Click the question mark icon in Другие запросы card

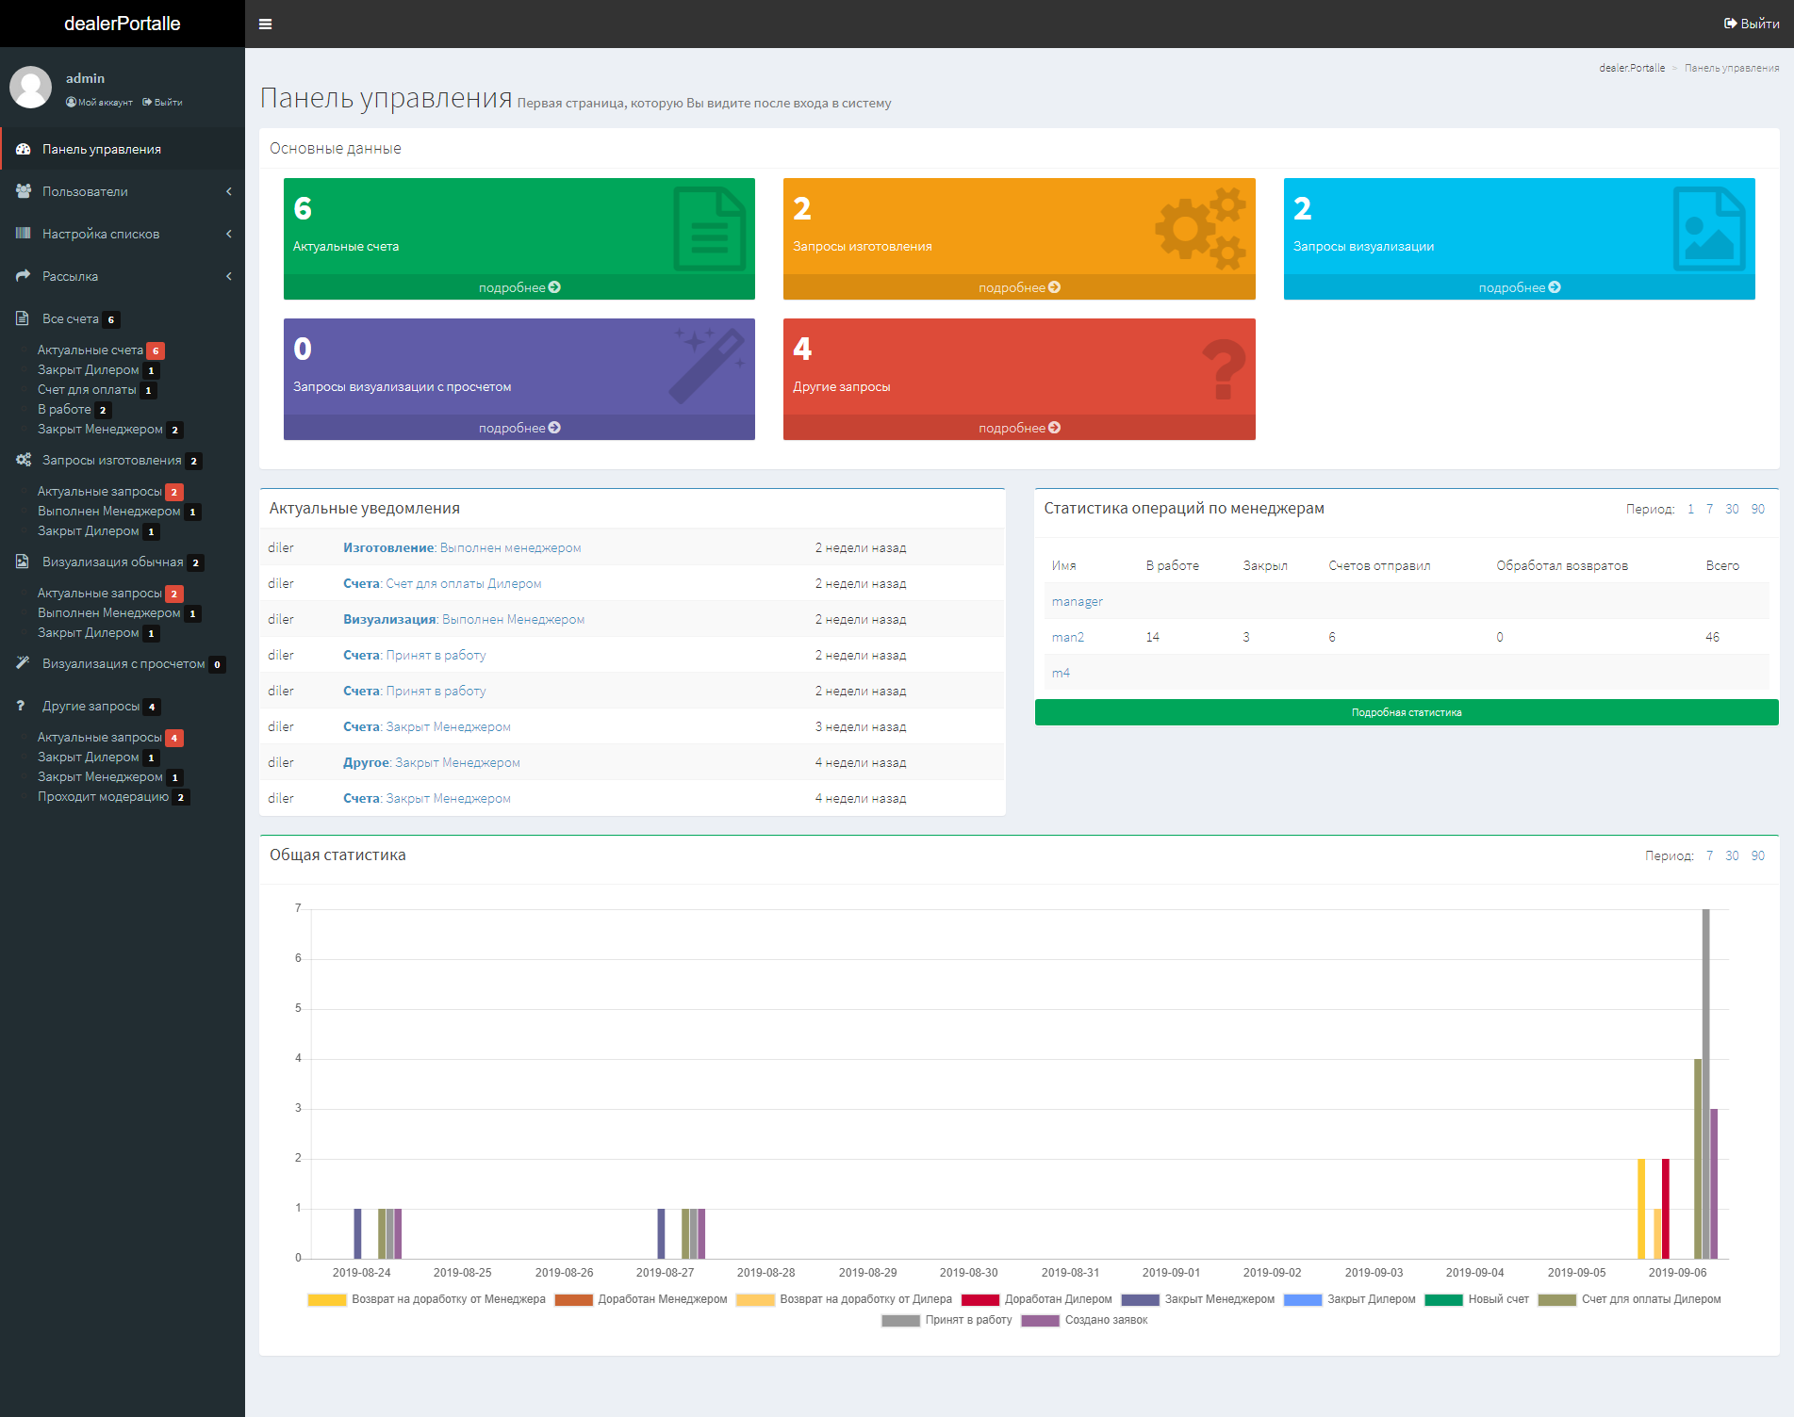(x=1224, y=369)
